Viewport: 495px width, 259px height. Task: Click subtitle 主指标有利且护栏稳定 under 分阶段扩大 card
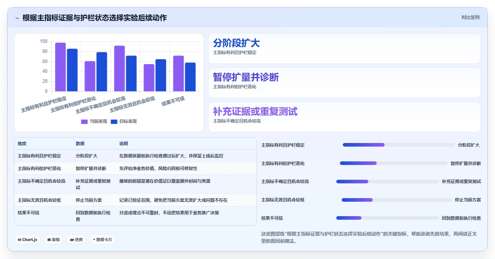point(235,53)
